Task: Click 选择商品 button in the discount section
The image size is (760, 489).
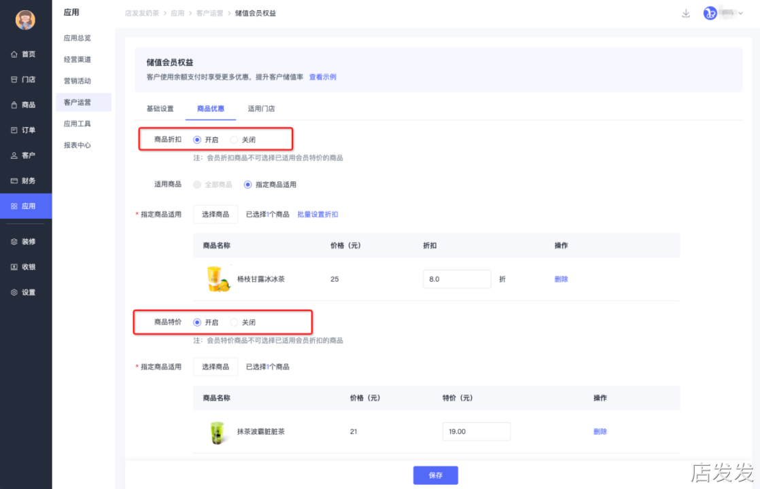Action: 215,215
